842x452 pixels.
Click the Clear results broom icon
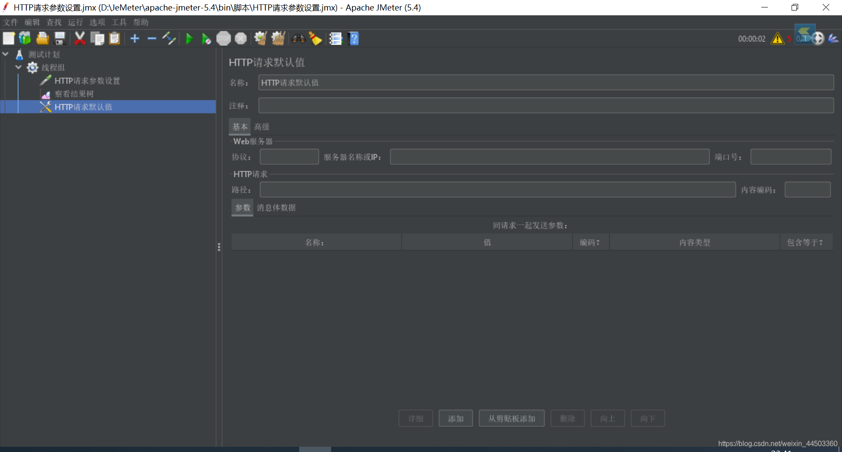point(260,39)
